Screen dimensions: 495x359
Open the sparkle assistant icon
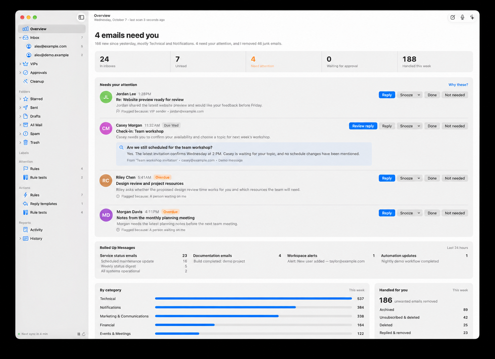click(472, 17)
